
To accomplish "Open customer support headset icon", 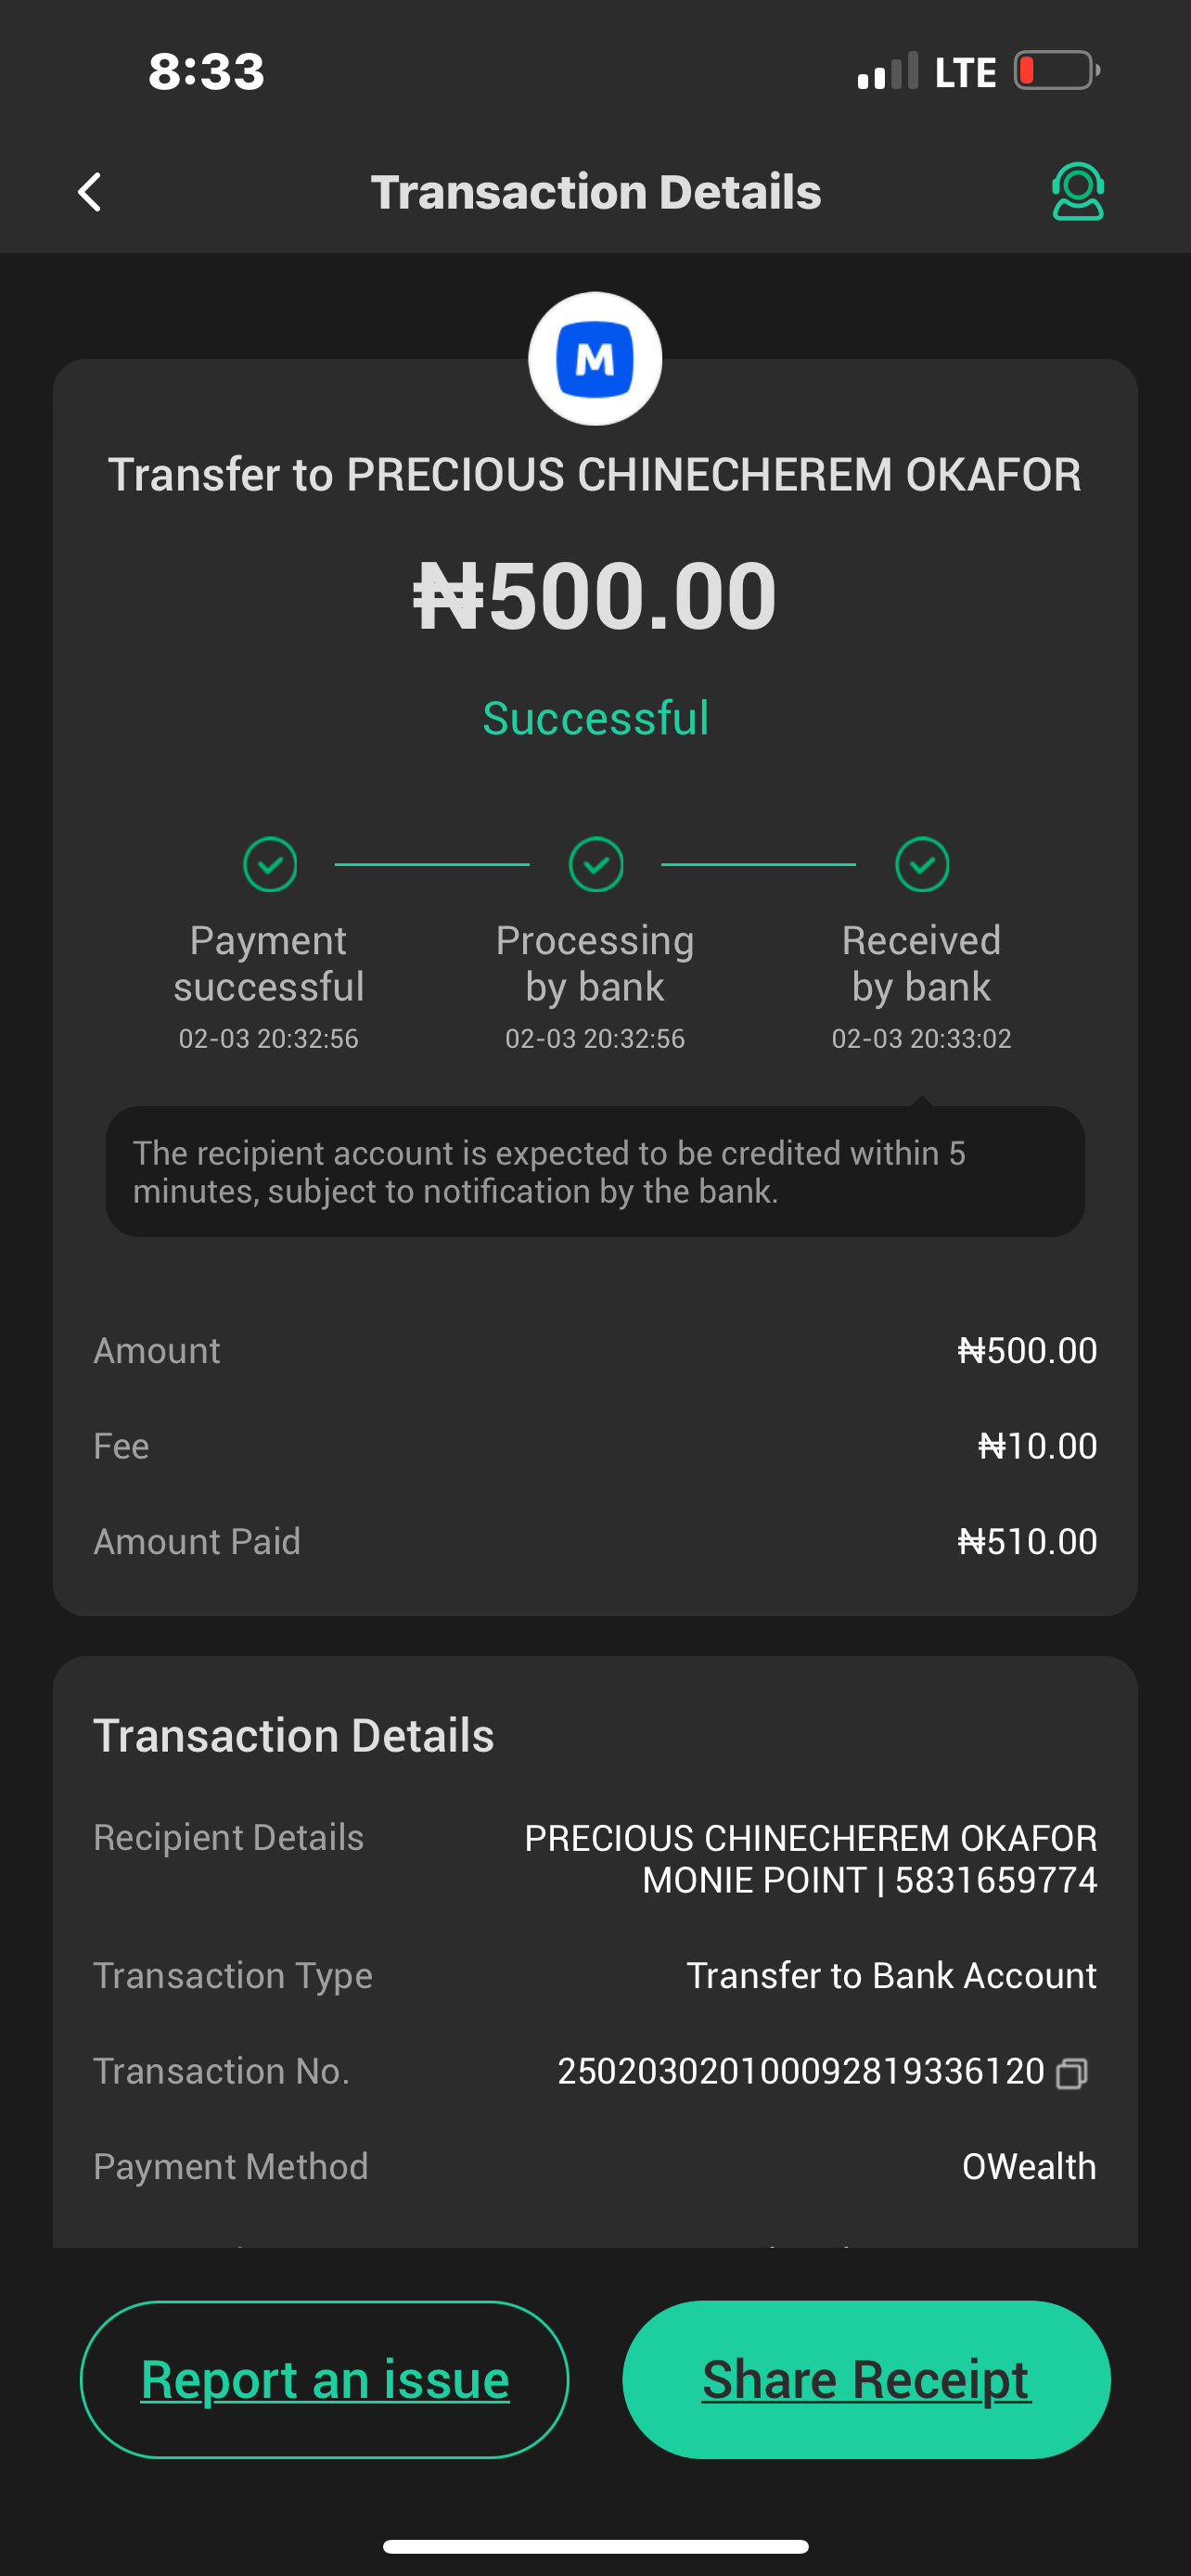I will [1077, 192].
